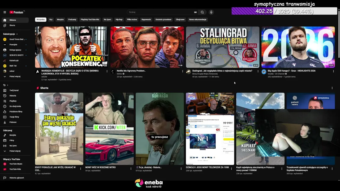Open the hamburger guide menu
The image size is (340, 191).
[x=5, y=12]
